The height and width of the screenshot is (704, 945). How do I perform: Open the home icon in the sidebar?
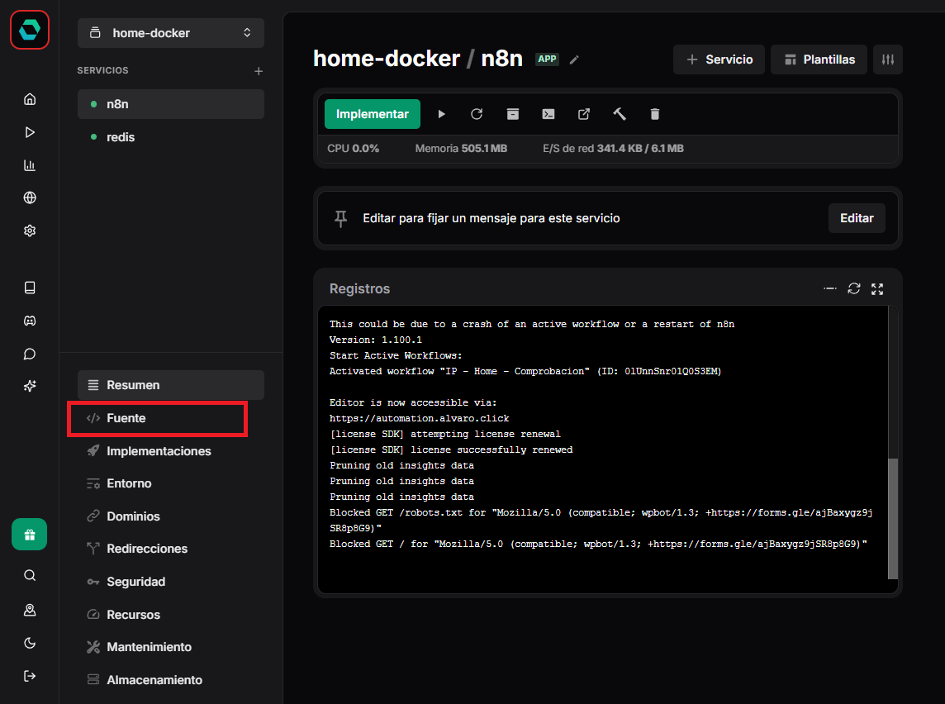click(30, 99)
